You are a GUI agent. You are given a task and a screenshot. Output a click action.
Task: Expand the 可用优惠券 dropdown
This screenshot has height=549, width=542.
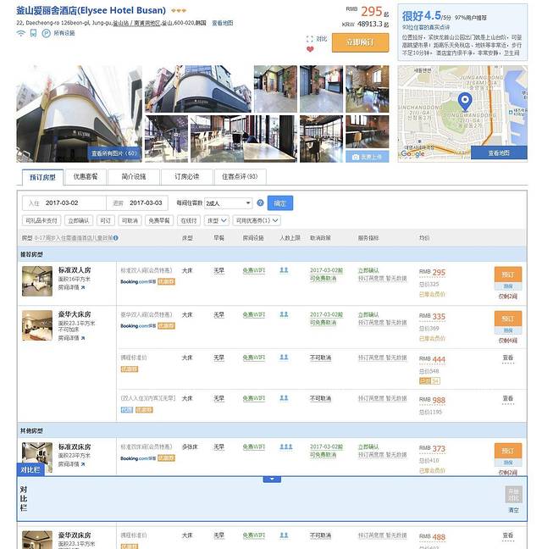pyautogui.click(x=257, y=220)
